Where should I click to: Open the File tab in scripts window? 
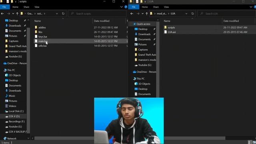[4, 7]
